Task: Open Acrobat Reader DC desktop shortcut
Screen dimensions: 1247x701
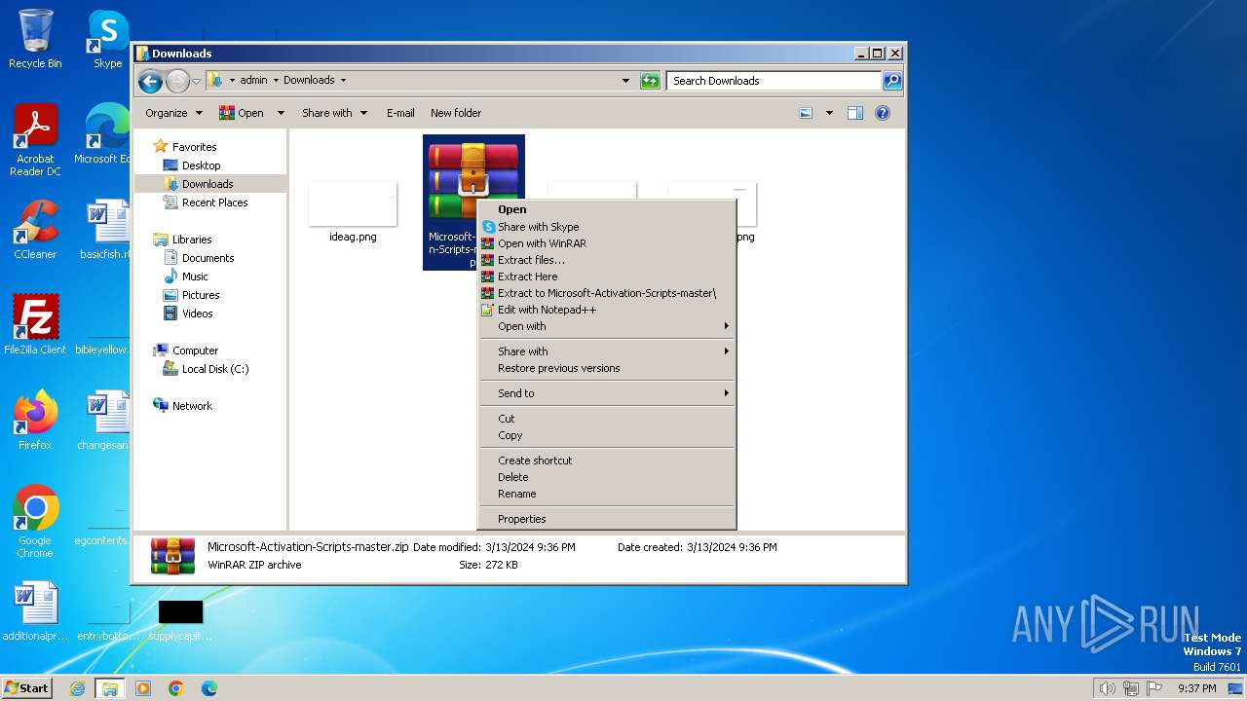Action: coord(35,140)
